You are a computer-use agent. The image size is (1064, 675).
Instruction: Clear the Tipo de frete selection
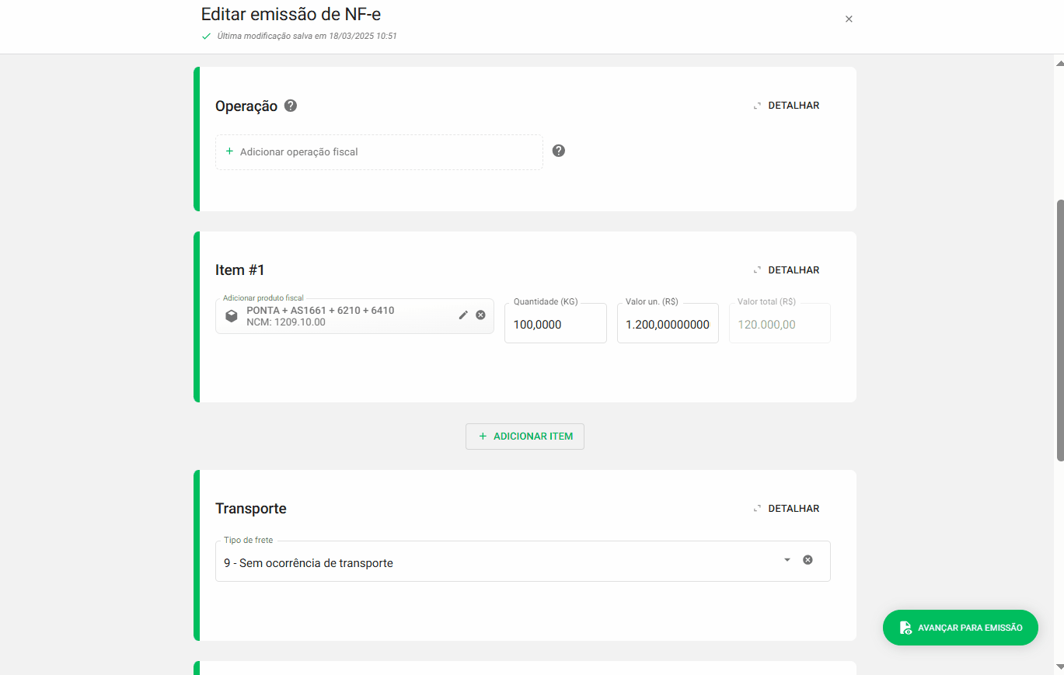(808, 560)
